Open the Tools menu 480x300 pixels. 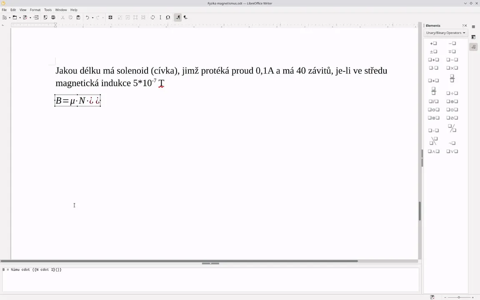point(48,10)
